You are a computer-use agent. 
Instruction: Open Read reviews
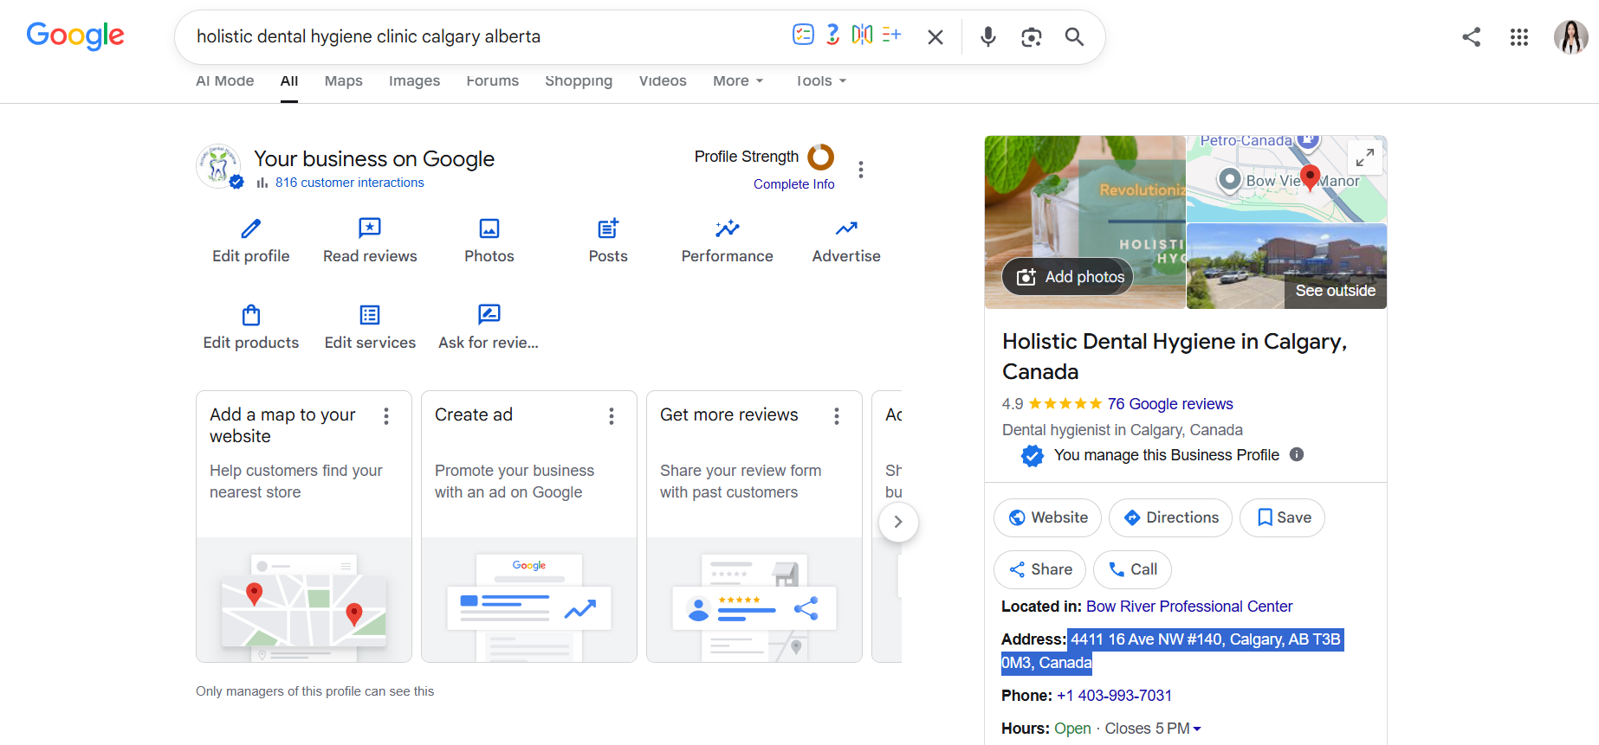tap(370, 241)
